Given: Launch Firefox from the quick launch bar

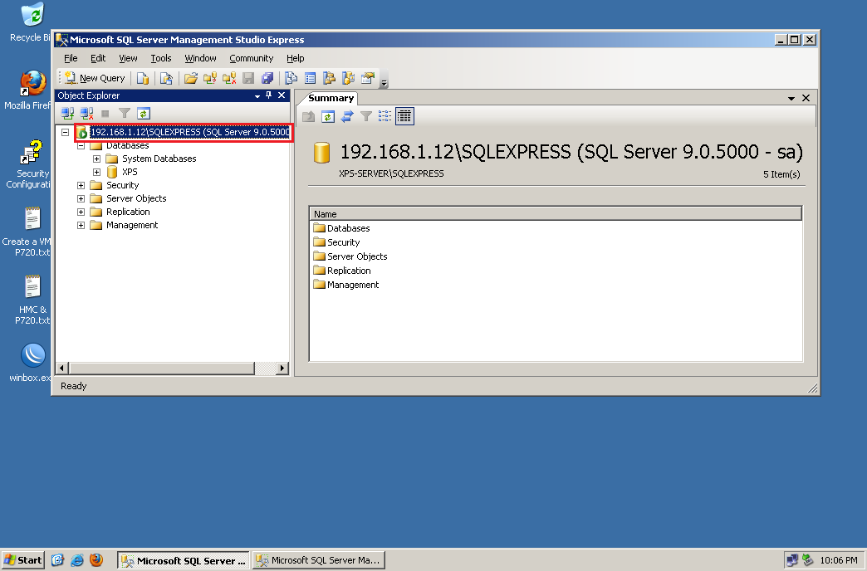Looking at the screenshot, I should [96, 560].
